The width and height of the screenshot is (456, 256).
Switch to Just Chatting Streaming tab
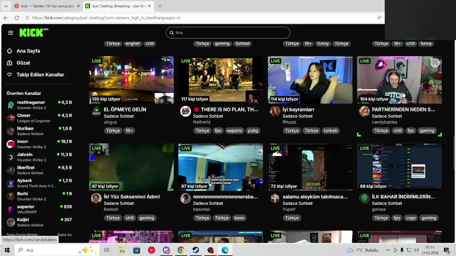(119, 6)
